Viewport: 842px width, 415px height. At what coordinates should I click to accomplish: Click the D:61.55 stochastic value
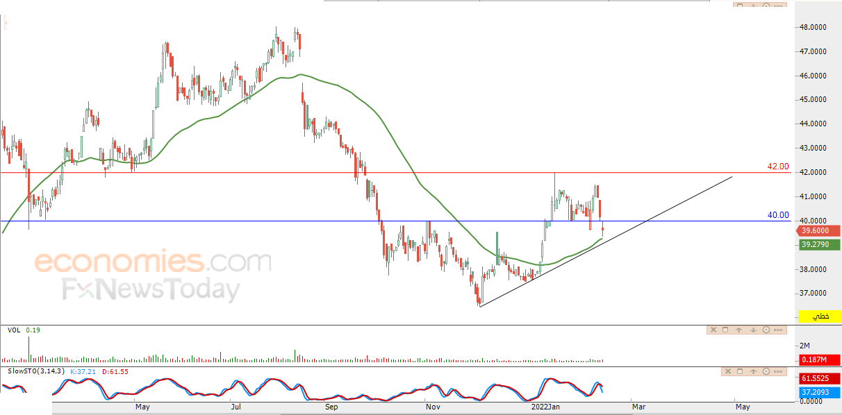(115, 371)
